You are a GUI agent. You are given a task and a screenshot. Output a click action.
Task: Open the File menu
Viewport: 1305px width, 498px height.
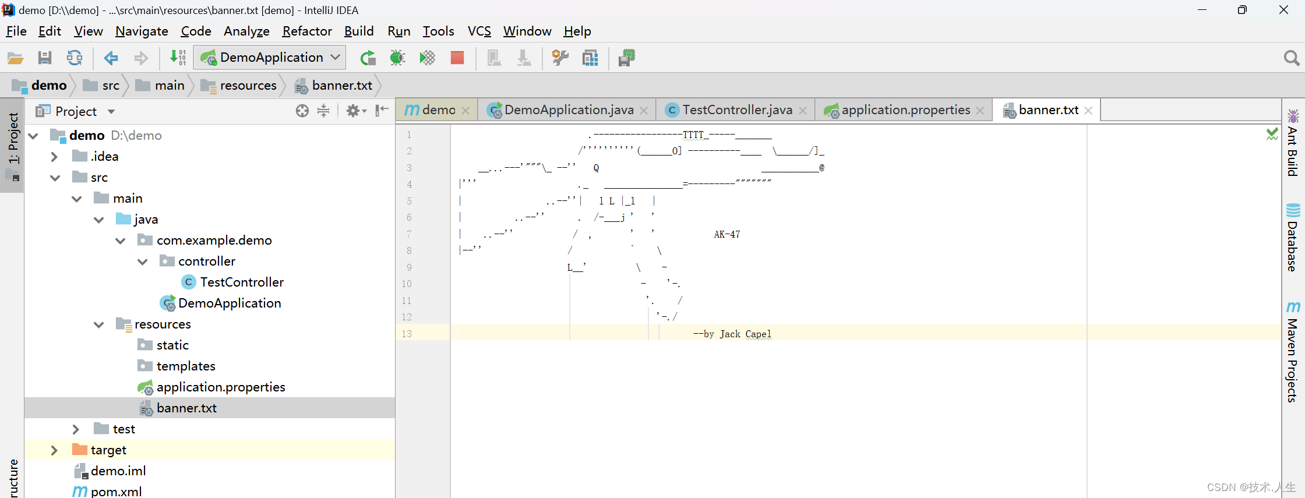point(16,31)
